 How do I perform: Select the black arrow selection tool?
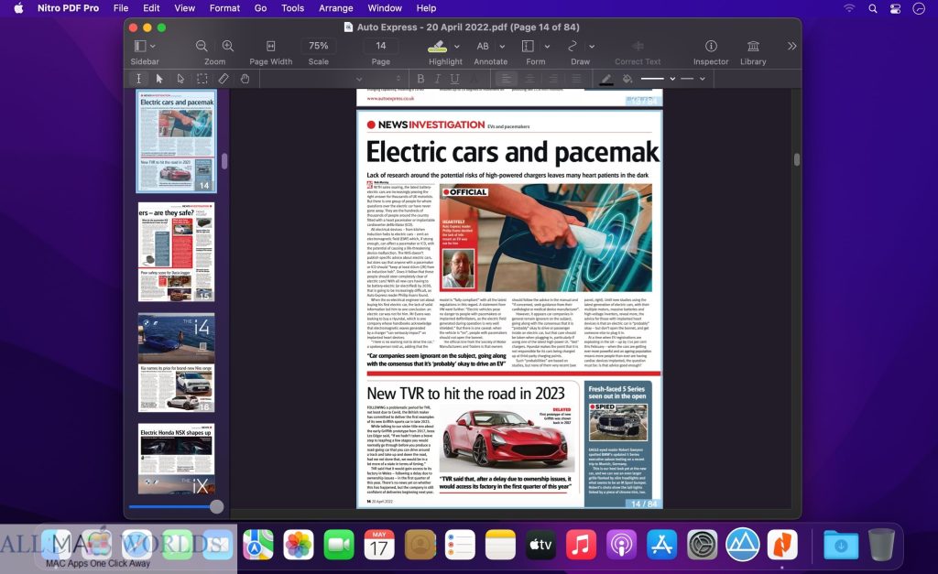159,79
